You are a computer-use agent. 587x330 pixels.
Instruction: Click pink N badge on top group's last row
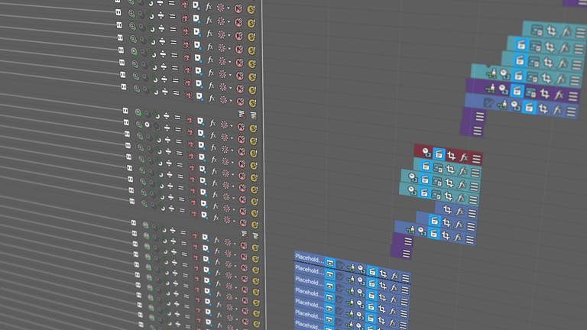[x=239, y=101]
